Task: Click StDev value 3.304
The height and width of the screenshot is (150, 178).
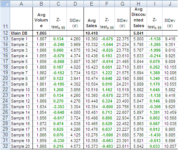Action: click(x=75, y=107)
